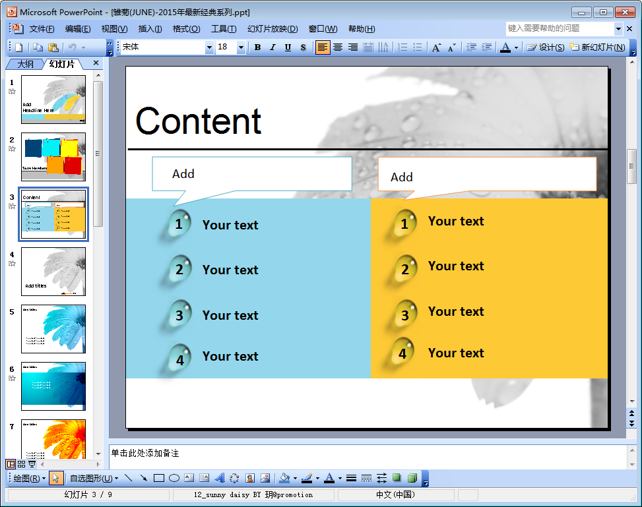Open the 幻灯片放映 Slide Show menu
The width and height of the screenshot is (642, 507).
(273, 29)
